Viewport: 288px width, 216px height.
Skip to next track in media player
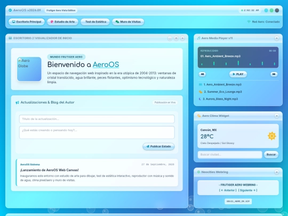[x=274, y=74]
